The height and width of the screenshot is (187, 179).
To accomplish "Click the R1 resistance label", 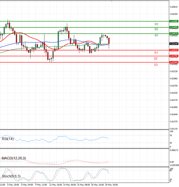I will 156,36.
